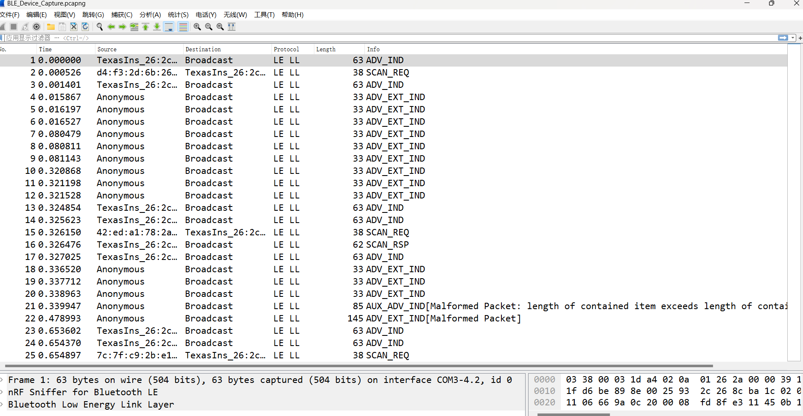
Task: Select packet 25 from 7c:7f:c9:2b:e1
Action: [x=394, y=355]
